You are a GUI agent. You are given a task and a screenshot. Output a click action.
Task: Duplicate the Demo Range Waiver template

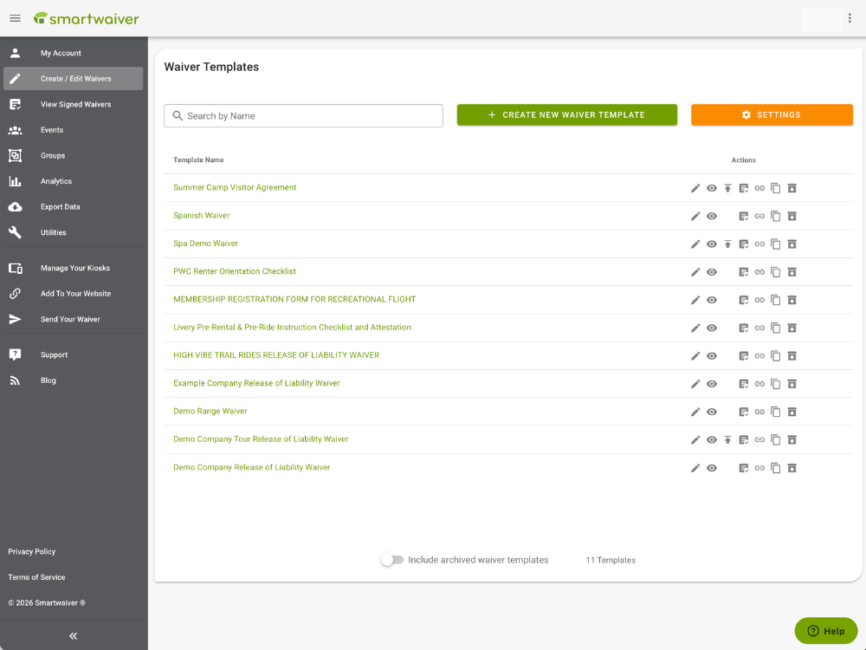pos(776,412)
